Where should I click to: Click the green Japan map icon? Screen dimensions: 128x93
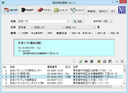click(81, 61)
